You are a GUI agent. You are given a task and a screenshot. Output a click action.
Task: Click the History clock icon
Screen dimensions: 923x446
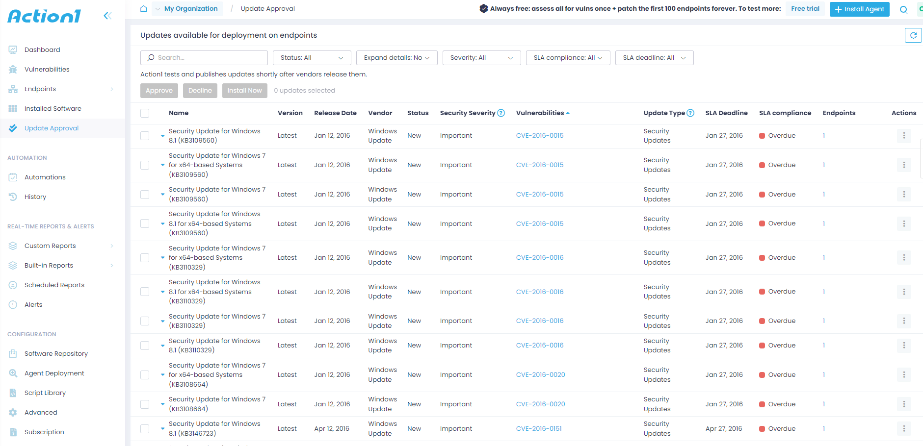[13, 197]
